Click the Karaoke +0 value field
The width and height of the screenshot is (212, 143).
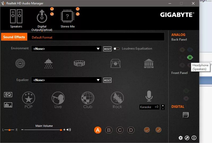click(149, 107)
